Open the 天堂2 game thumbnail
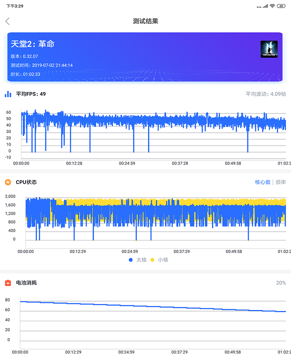 [x=269, y=49]
